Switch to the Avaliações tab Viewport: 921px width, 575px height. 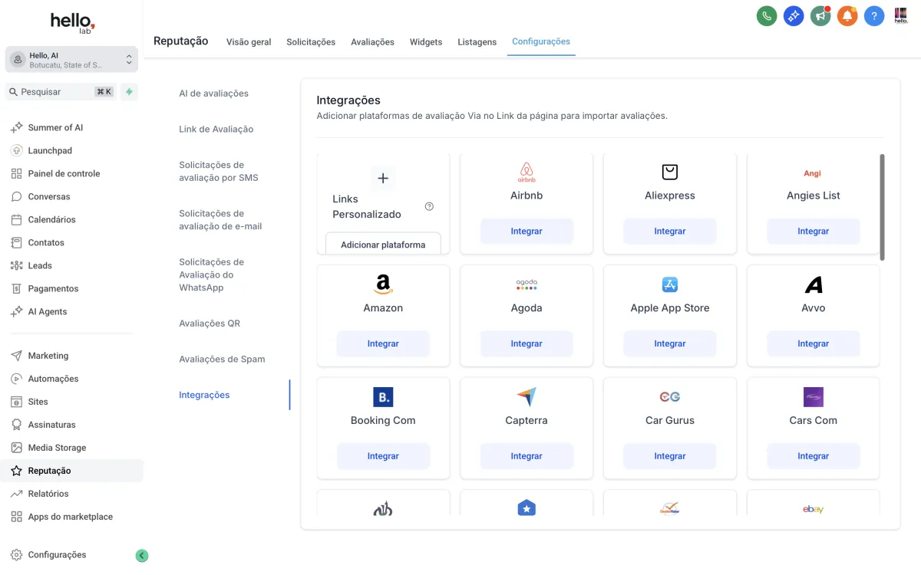point(372,42)
